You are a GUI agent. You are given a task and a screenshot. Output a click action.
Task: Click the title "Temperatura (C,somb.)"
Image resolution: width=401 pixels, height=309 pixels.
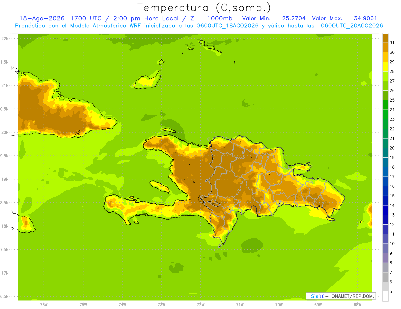204,8
